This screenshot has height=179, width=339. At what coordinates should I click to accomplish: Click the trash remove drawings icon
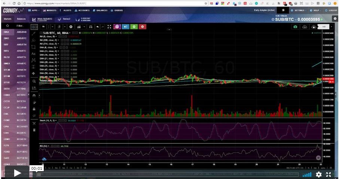coord(34,130)
